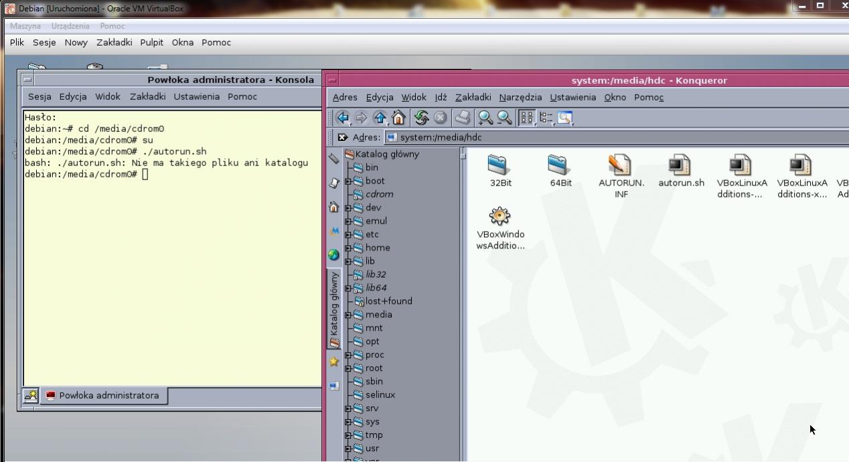Zoom out using the magnifier minus icon
Image resolution: width=849 pixels, height=462 pixels.
click(504, 118)
